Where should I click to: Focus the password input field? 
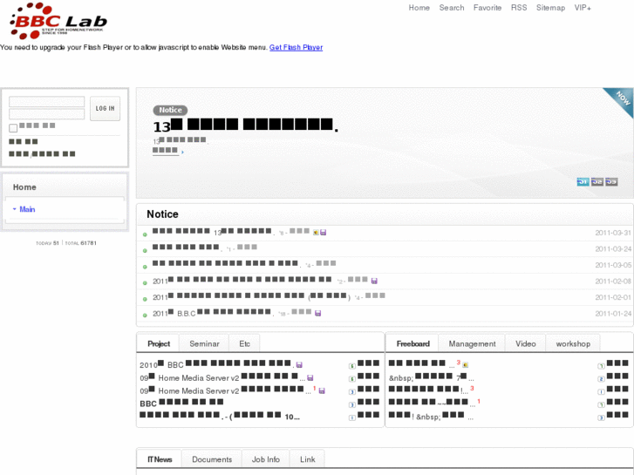pos(46,113)
